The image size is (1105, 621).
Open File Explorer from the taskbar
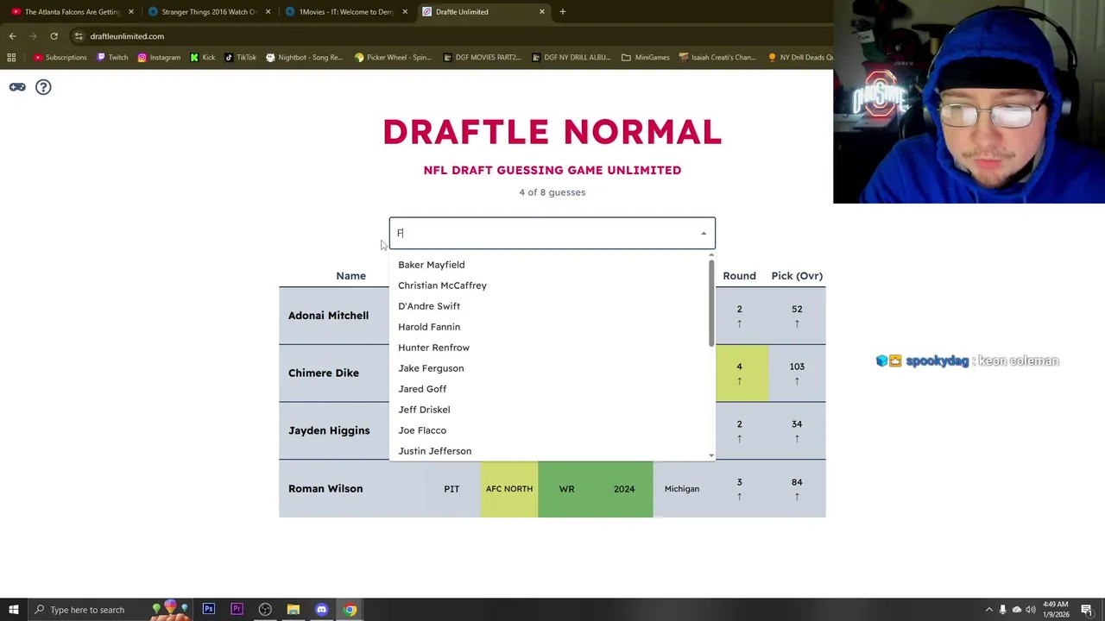[x=294, y=610]
